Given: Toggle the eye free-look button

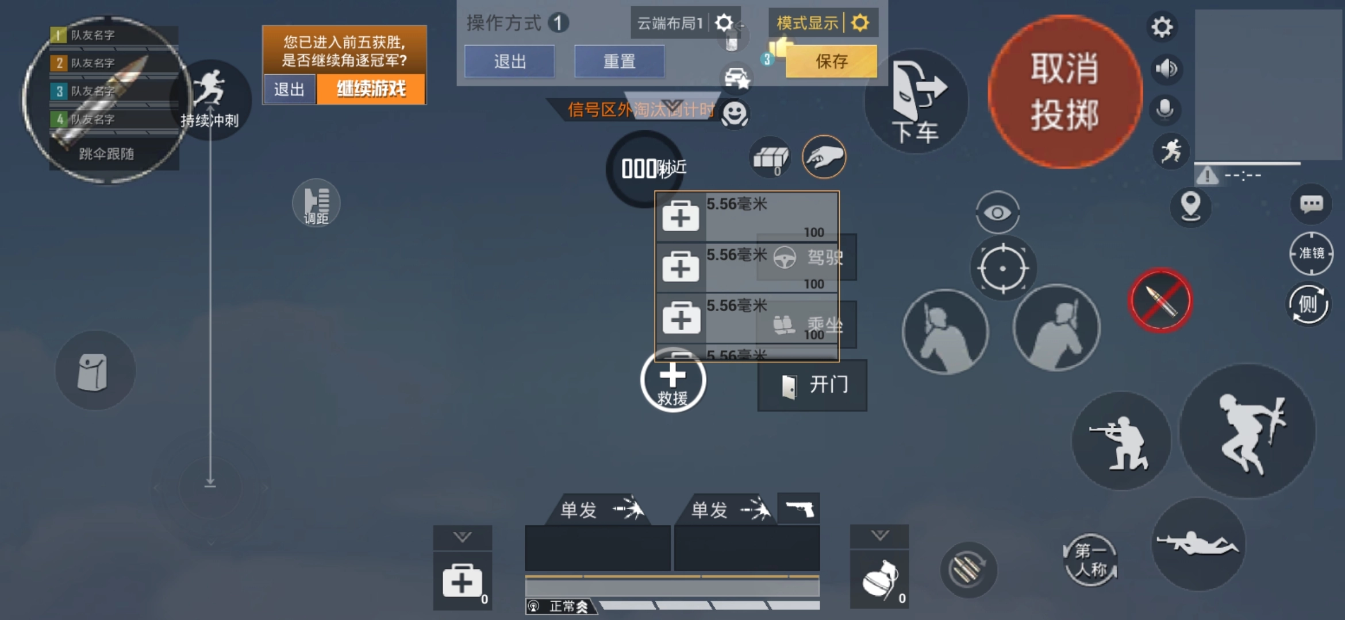Looking at the screenshot, I should point(997,213).
